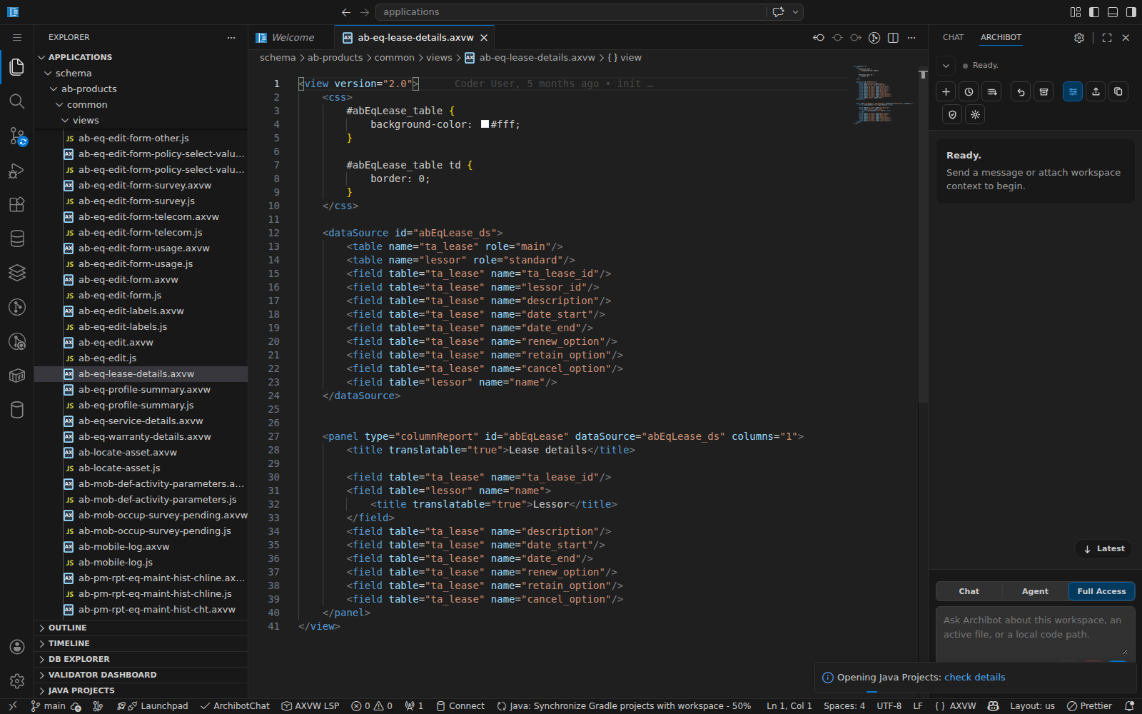This screenshot has height=714, width=1142.
Task: Expand the JAVA PROJECTS section
Action: click(x=141, y=690)
